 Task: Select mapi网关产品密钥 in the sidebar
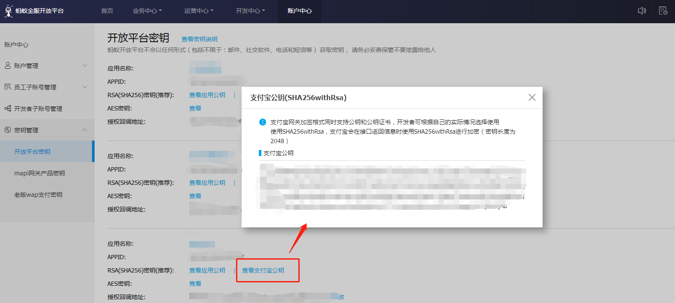[40, 173]
